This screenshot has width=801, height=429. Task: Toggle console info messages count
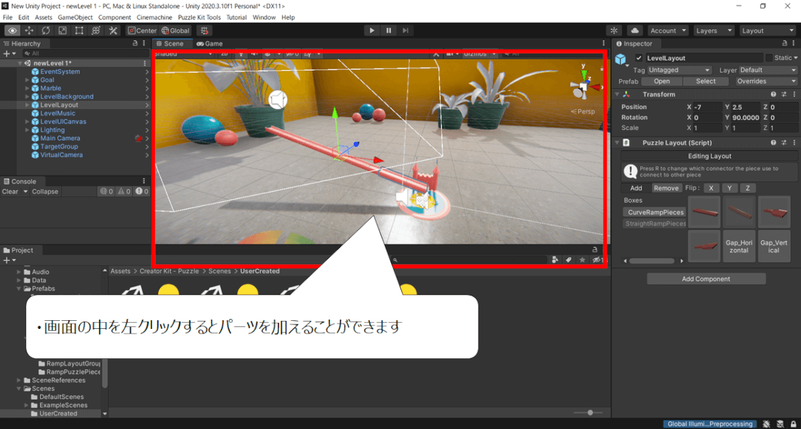tap(106, 191)
